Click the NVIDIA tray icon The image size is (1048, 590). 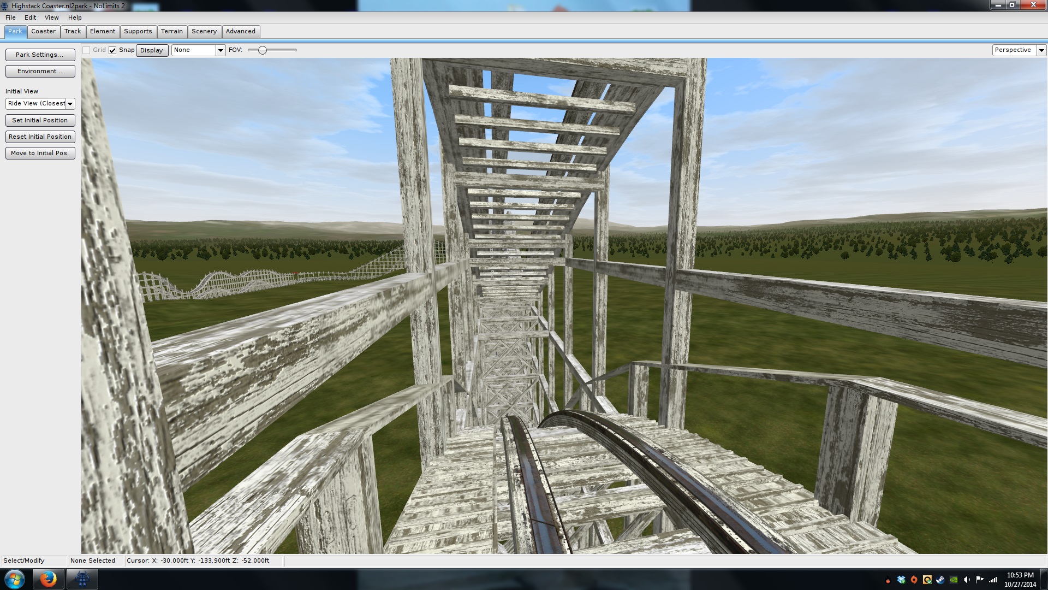(x=954, y=580)
